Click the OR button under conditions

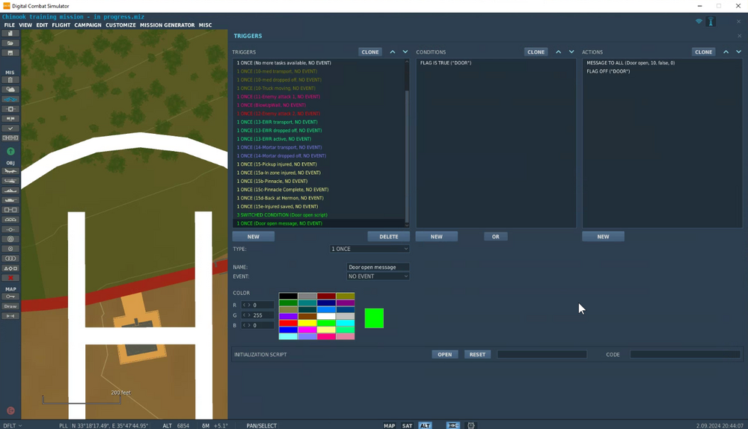pos(496,236)
